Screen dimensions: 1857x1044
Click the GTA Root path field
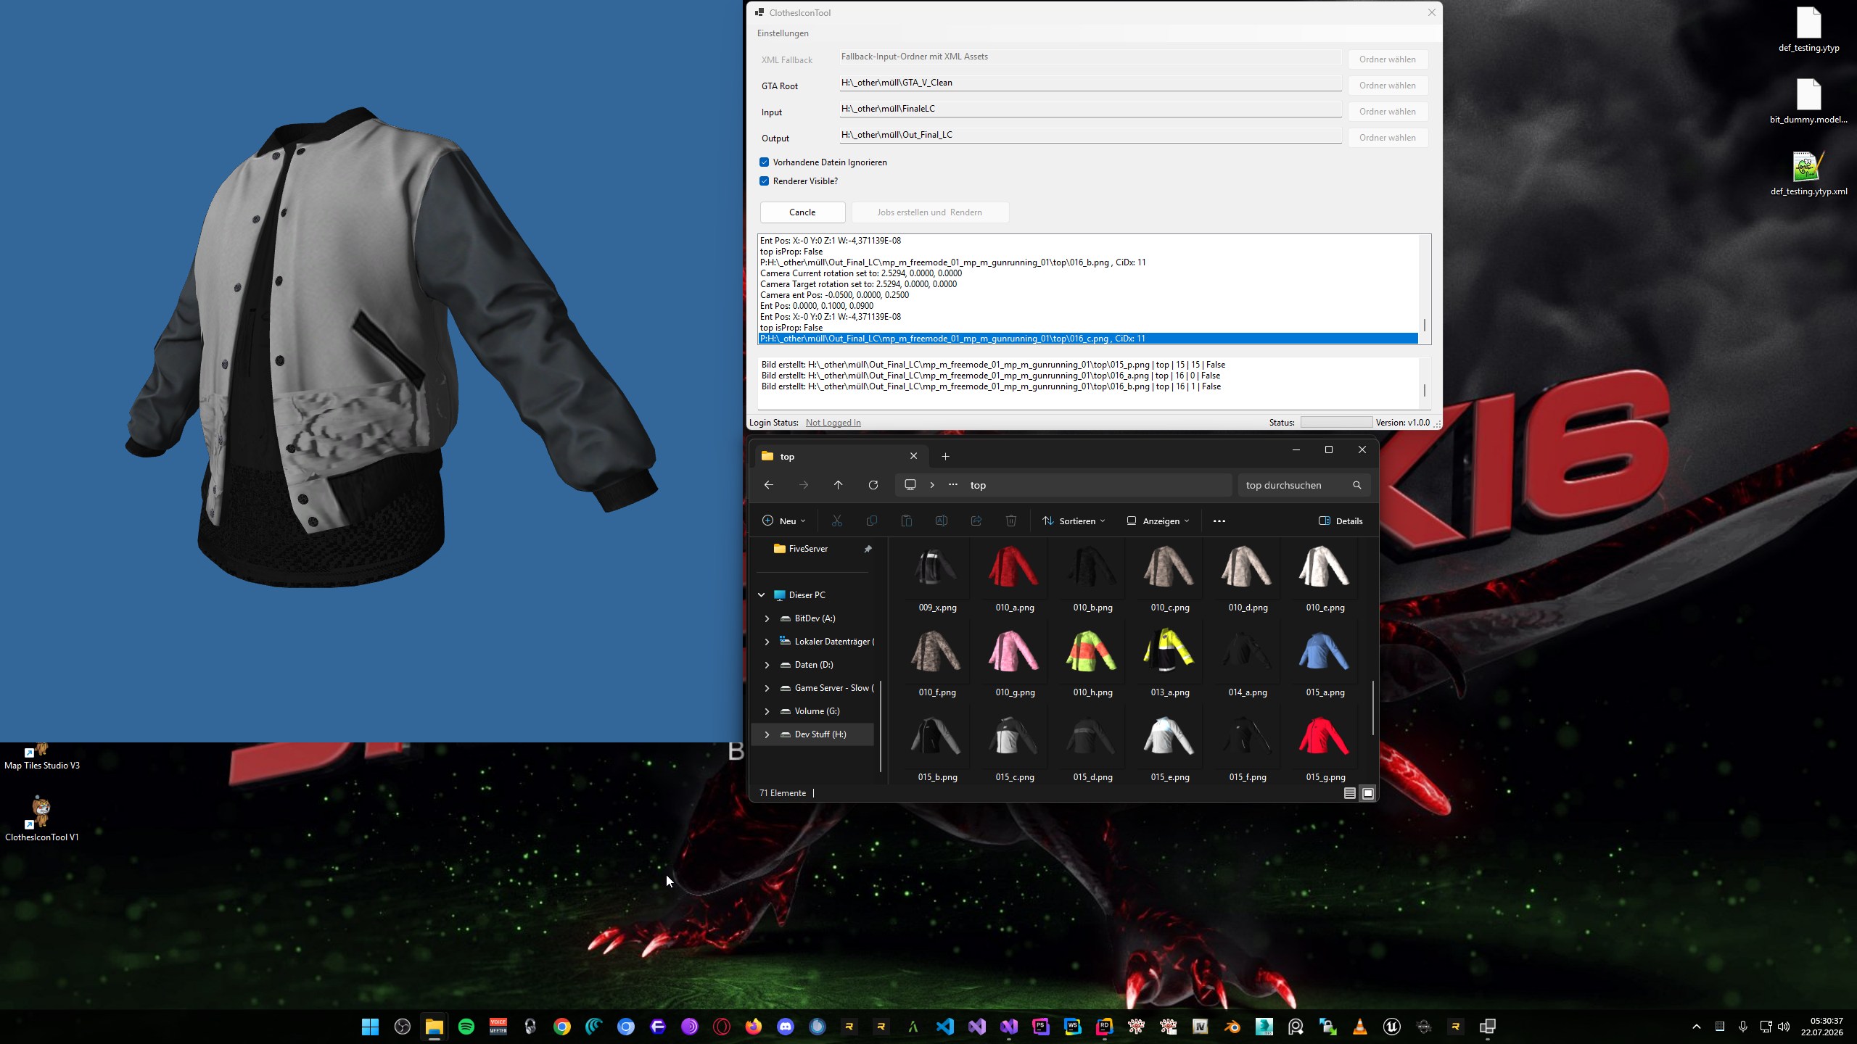[1090, 83]
